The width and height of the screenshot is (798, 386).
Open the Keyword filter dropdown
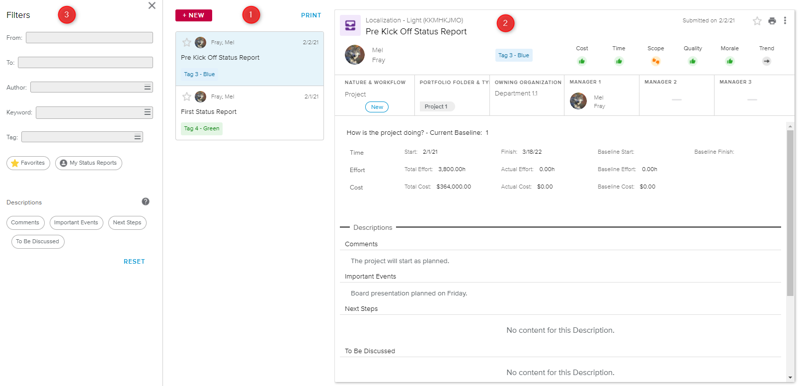[x=148, y=112]
